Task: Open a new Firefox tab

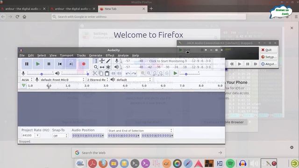Action: click(x=151, y=8)
